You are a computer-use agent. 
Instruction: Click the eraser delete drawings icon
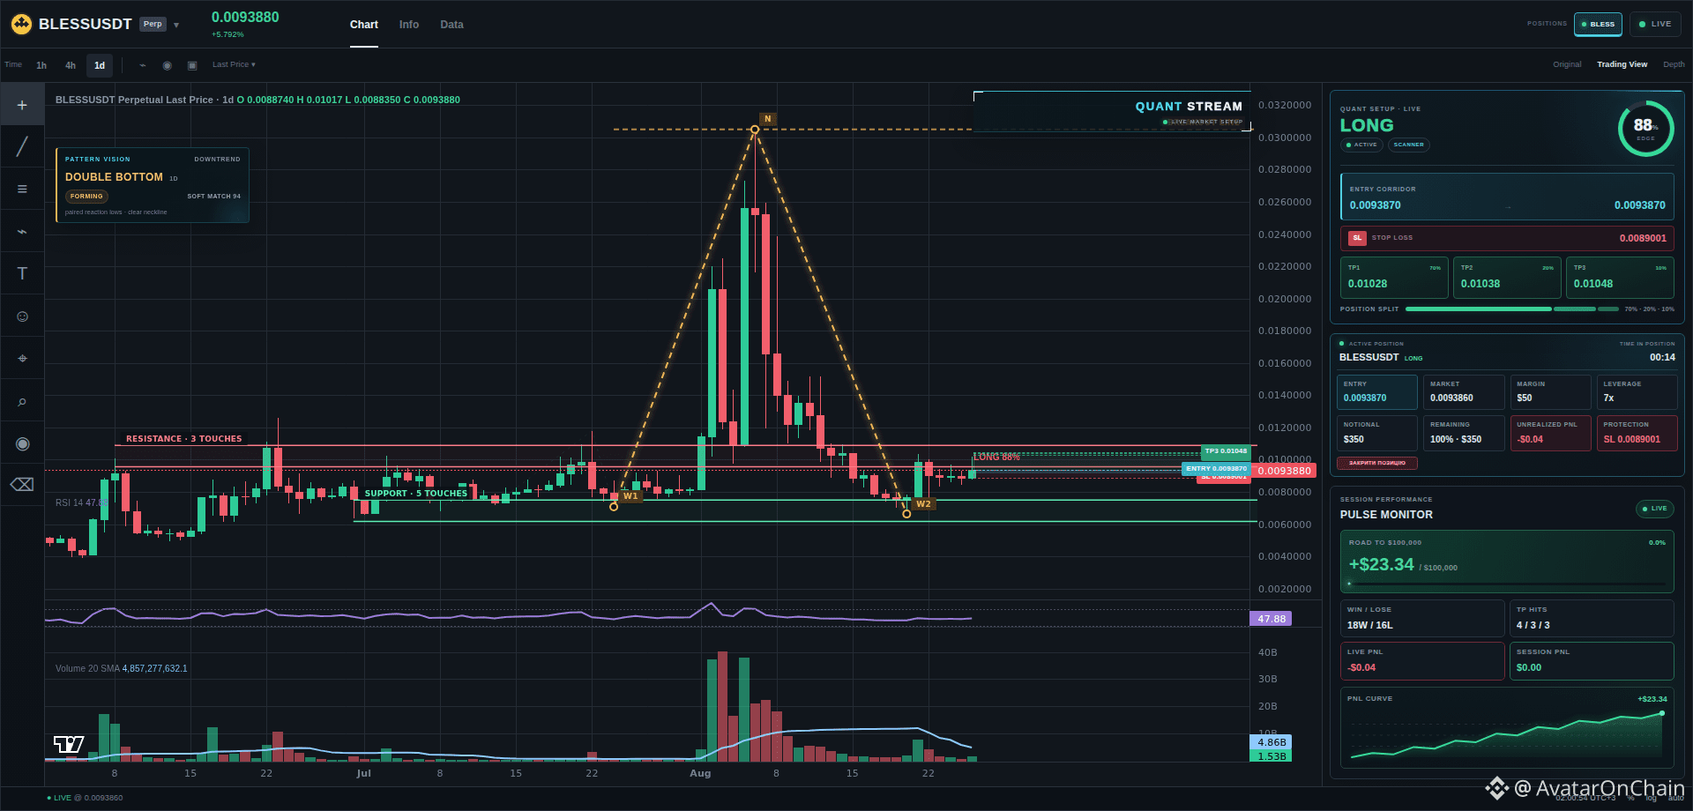(x=22, y=485)
